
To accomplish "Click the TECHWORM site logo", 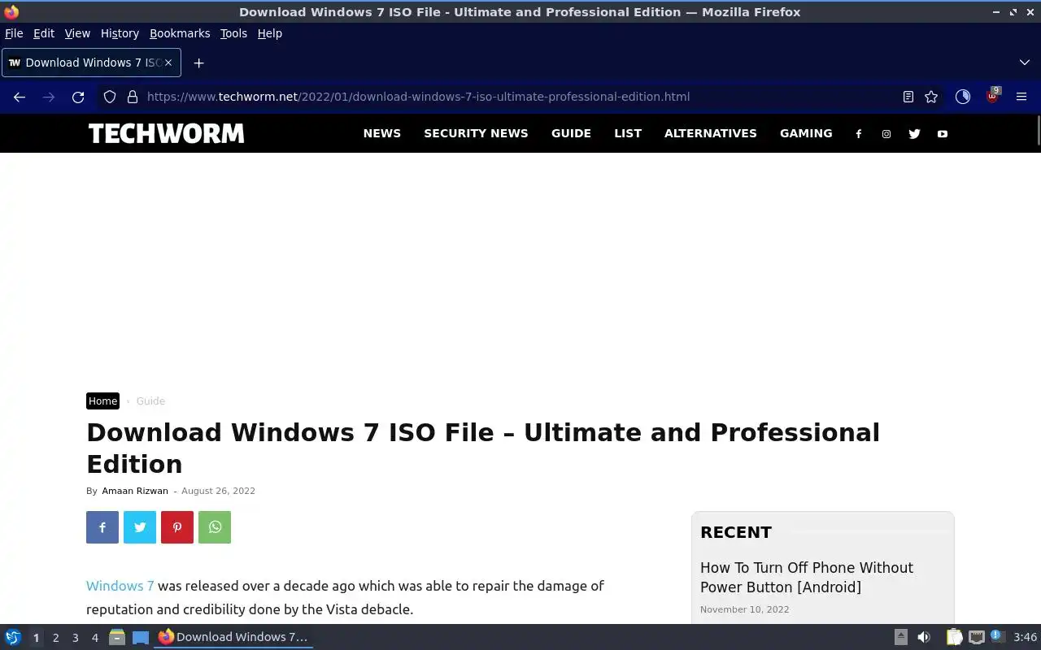I will 166,133.
